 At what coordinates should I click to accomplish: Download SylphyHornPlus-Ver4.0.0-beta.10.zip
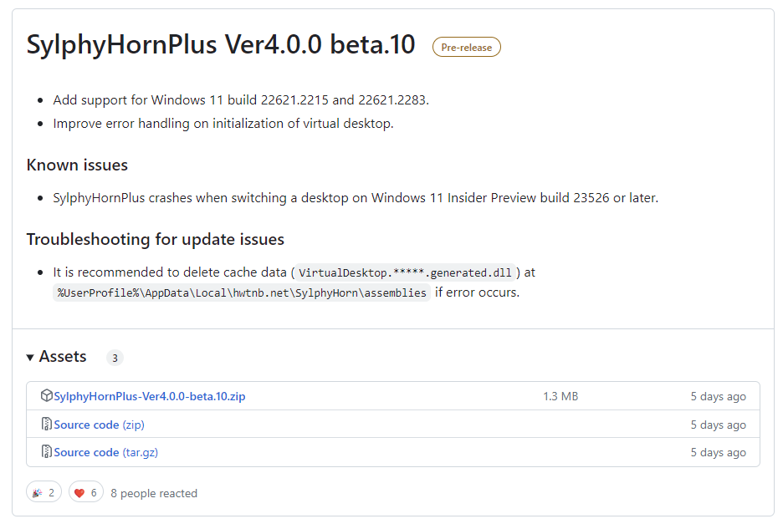coord(149,396)
